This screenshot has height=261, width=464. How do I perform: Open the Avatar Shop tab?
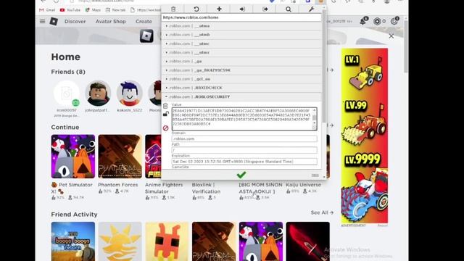tap(111, 21)
